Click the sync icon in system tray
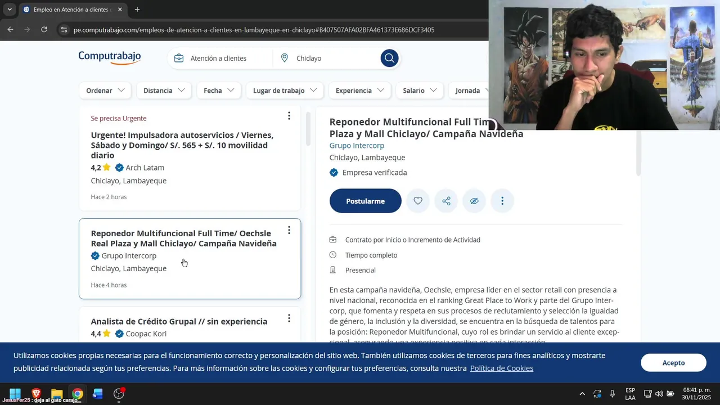The width and height of the screenshot is (720, 405). [597, 394]
